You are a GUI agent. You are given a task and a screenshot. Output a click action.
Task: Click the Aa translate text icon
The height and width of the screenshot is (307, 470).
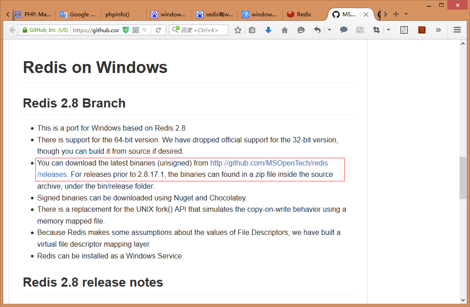(x=360, y=30)
